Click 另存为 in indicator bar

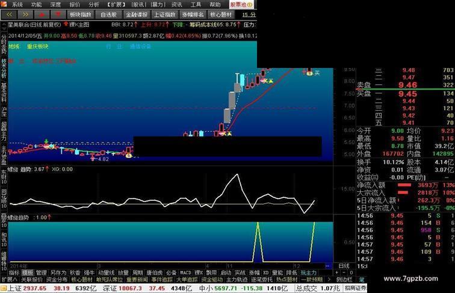tap(58, 273)
